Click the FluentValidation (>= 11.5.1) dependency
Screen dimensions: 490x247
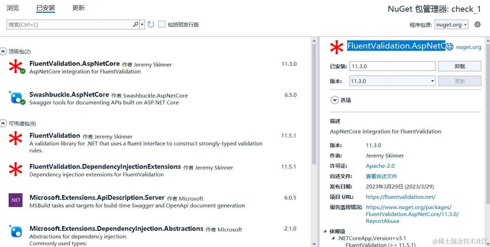click(x=381, y=245)
